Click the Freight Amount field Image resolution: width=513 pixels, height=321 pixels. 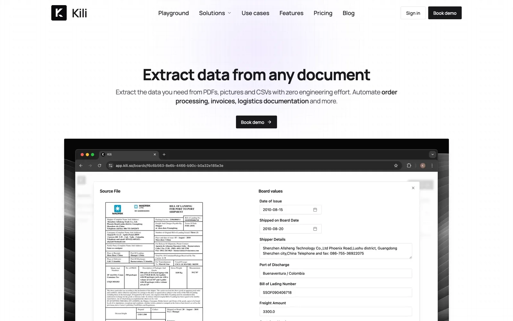click(336, 312)
